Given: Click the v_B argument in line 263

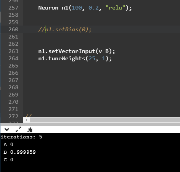Looking at the screenshot, I should (x=104, y=51).
